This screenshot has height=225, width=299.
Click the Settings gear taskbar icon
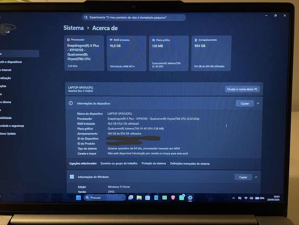[190, 198]
